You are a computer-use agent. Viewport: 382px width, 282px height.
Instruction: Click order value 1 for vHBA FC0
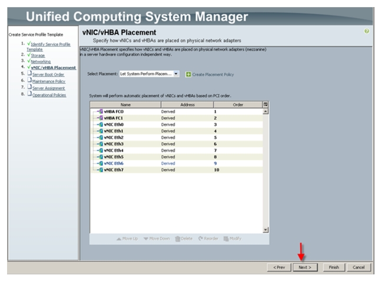(x=215, y=111)
